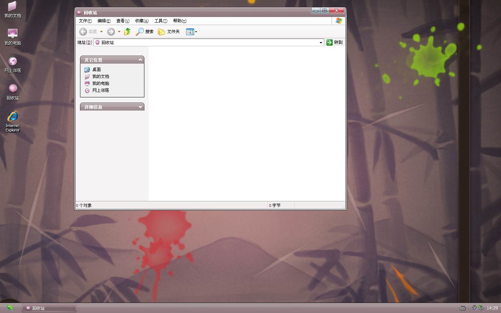Expand the 详细信息 panel
The height and width of the screenshot is (313, 501).
(140, 107)
